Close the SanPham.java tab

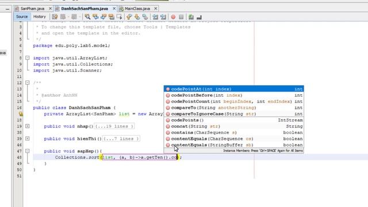click(x=50, y=9)
